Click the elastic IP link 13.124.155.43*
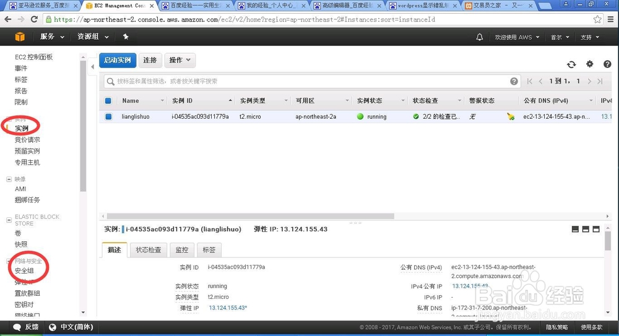Image resolution: width=619 pixels, height=336 pixels. [x=228, y=308]
